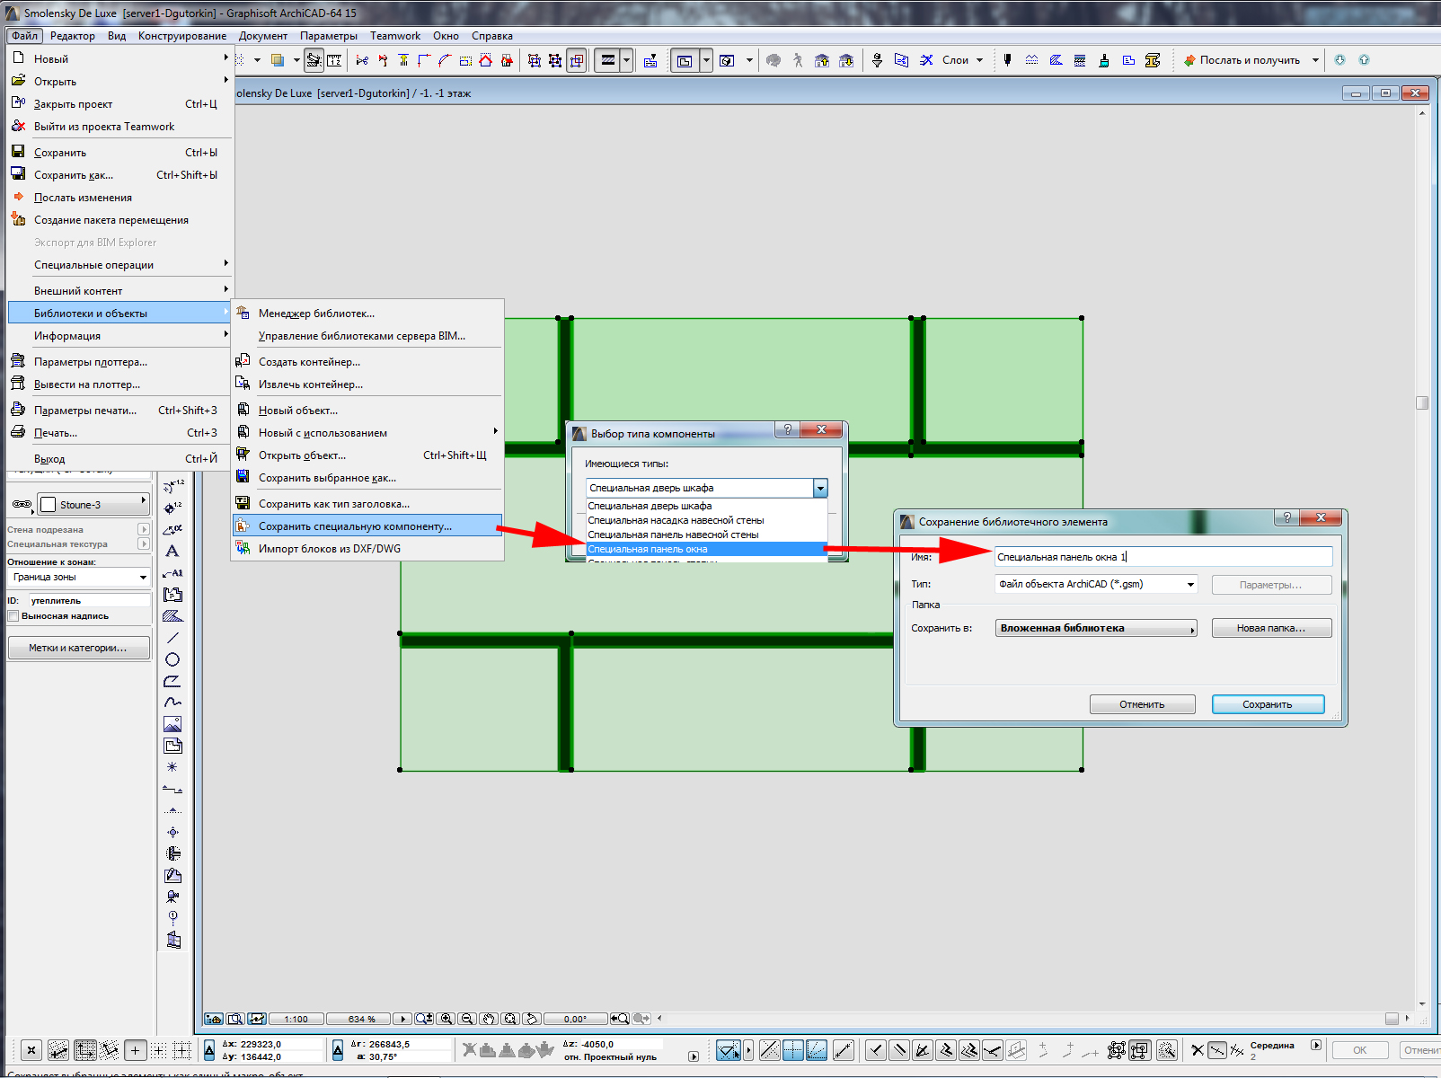Activate the pan hand icon
Viewport: 1441px width, 1078px height.
tap(489, 1019)
